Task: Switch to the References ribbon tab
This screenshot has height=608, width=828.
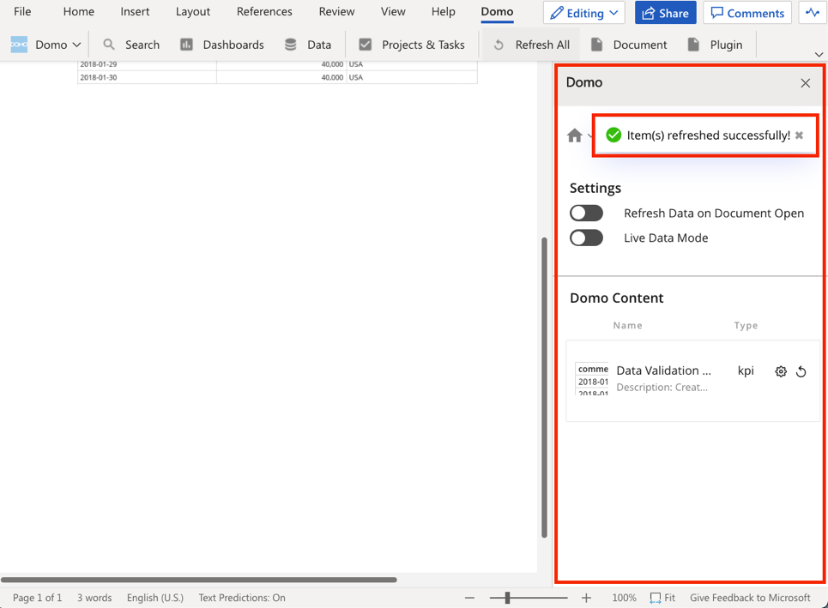Action: point(264,12)
